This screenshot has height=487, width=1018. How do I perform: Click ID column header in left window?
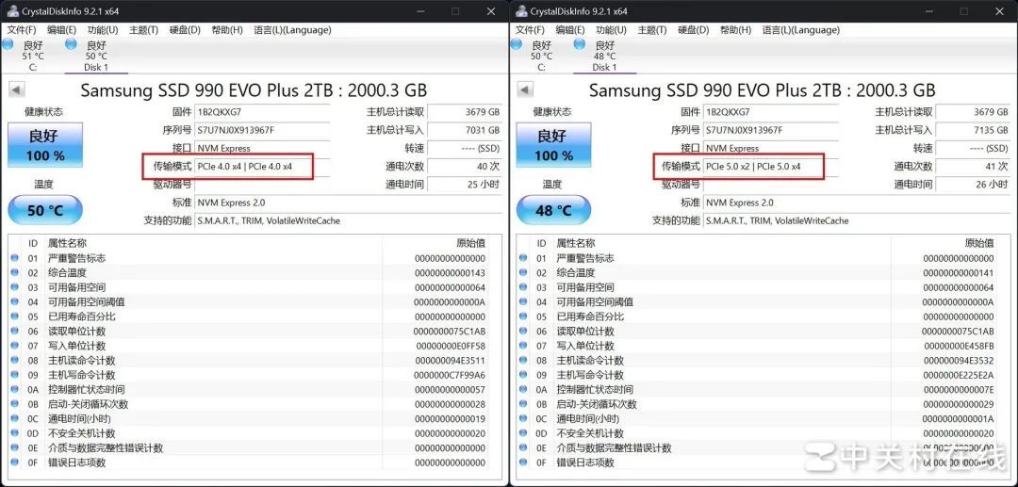point(33,243)
